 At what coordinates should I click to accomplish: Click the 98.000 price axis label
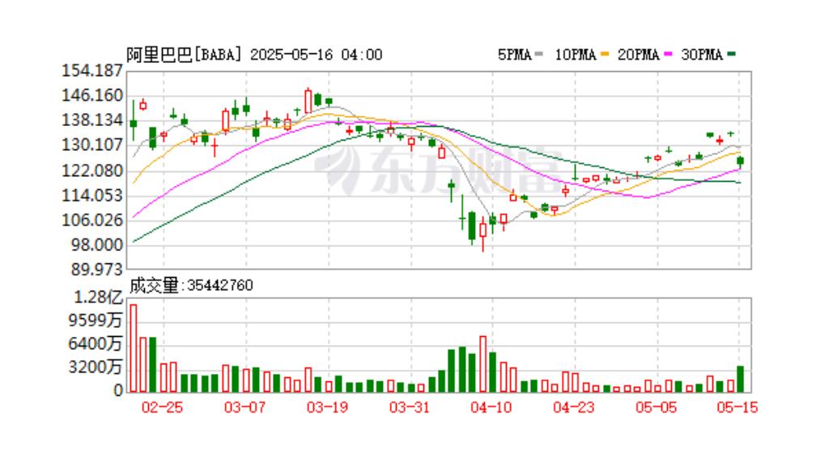[96, 245]
